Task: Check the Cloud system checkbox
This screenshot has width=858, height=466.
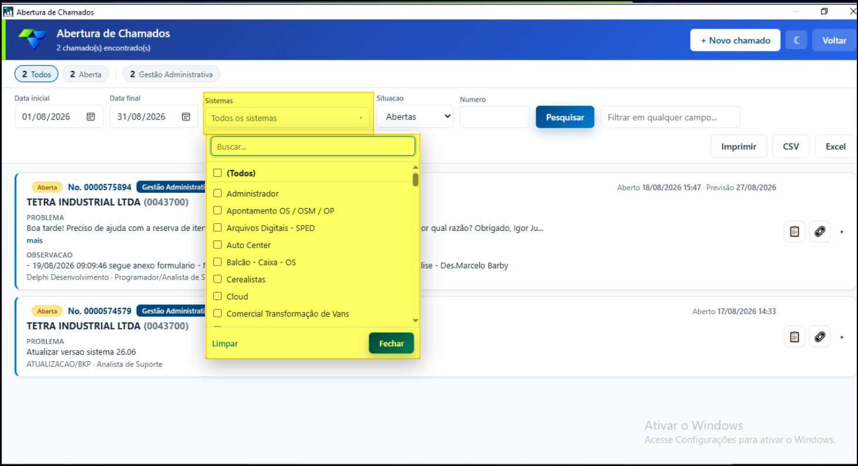Action: (x=217, y=297)
